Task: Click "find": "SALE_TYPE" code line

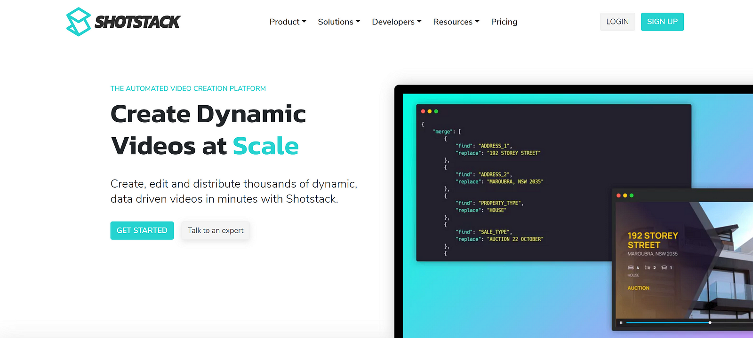Action: (x=484, y=232)
